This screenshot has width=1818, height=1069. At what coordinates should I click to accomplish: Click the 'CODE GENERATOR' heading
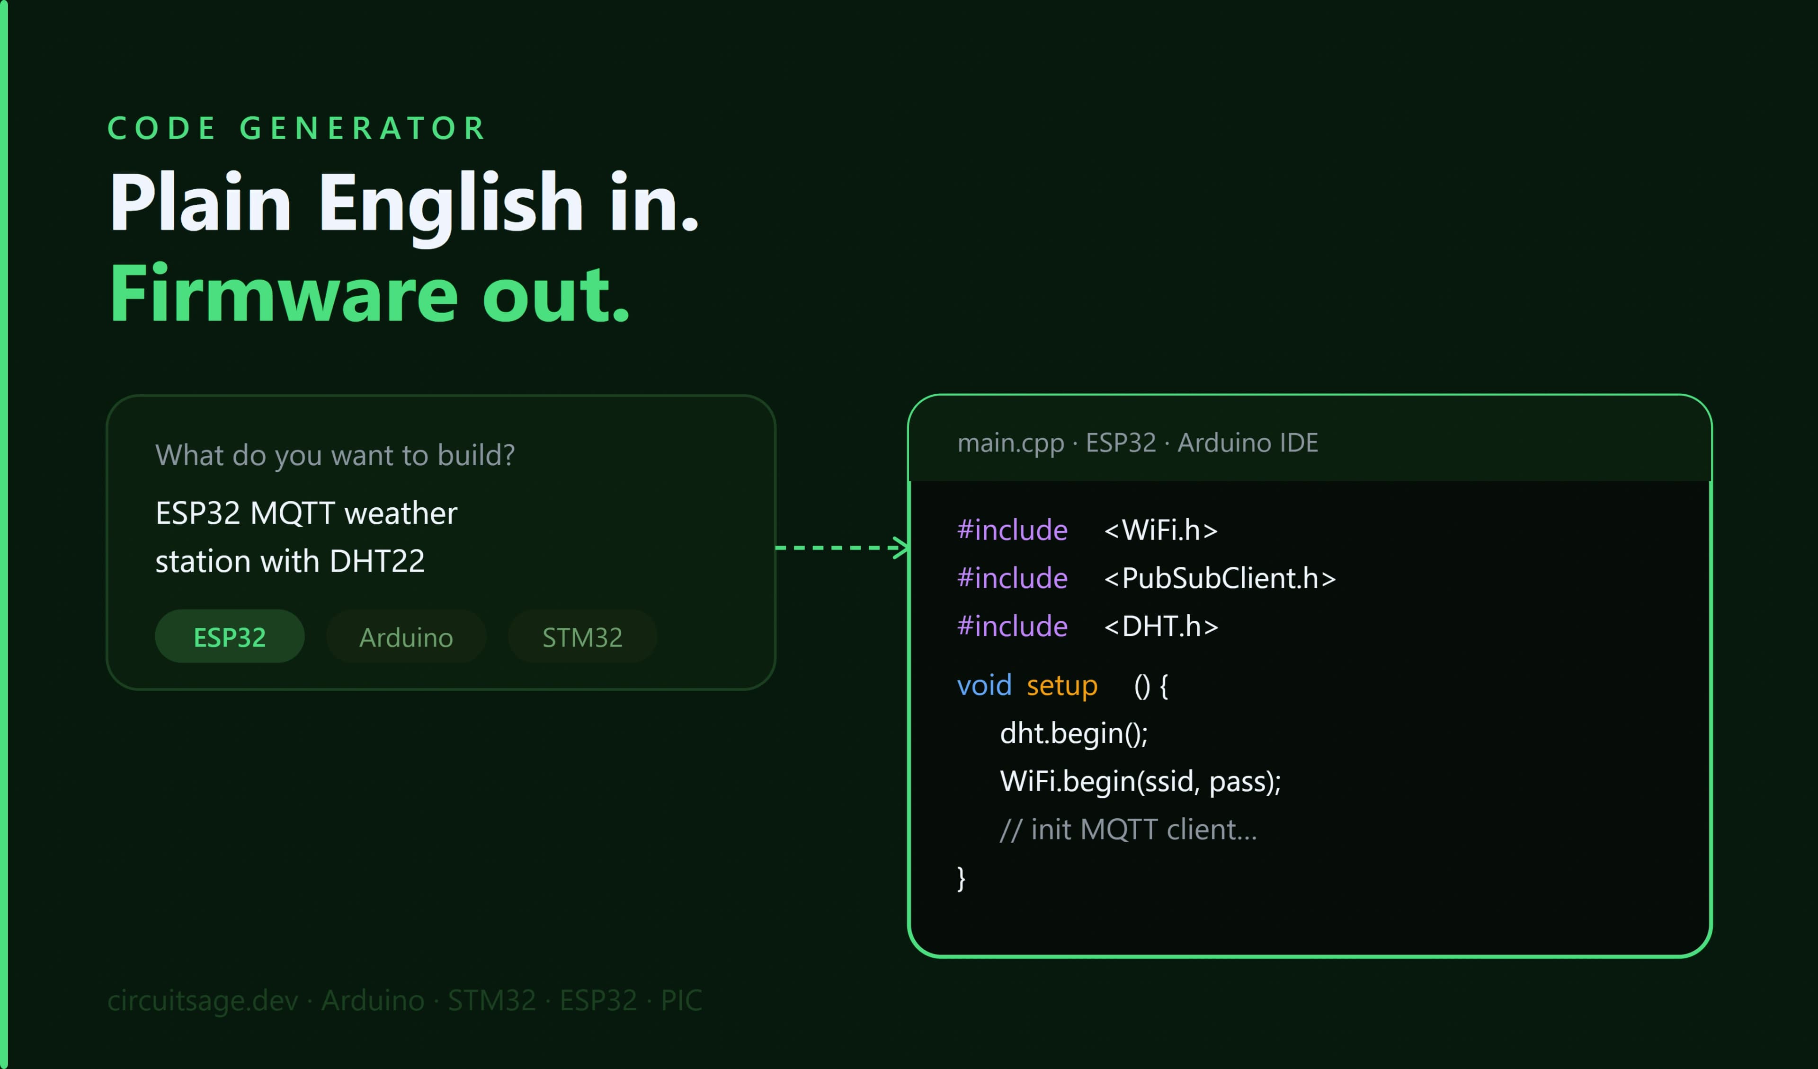pyautogui.click(x=297, y=128)
